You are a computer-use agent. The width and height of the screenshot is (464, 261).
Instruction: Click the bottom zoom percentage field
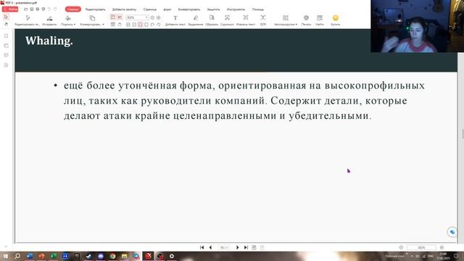[421, 247]
